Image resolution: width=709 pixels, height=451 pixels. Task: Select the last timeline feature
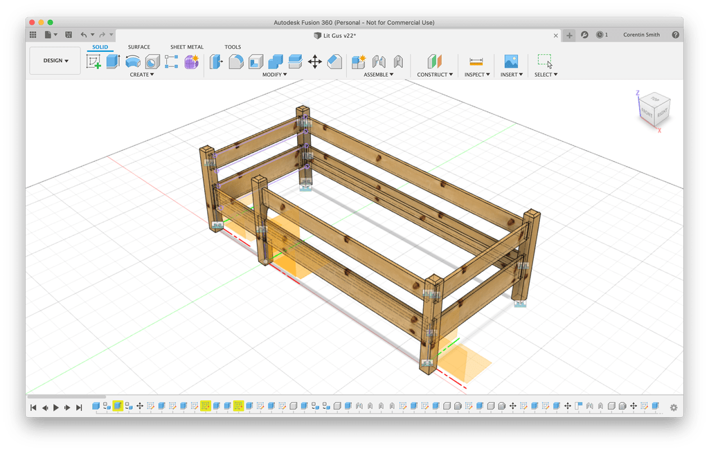[x=655, y=406]
